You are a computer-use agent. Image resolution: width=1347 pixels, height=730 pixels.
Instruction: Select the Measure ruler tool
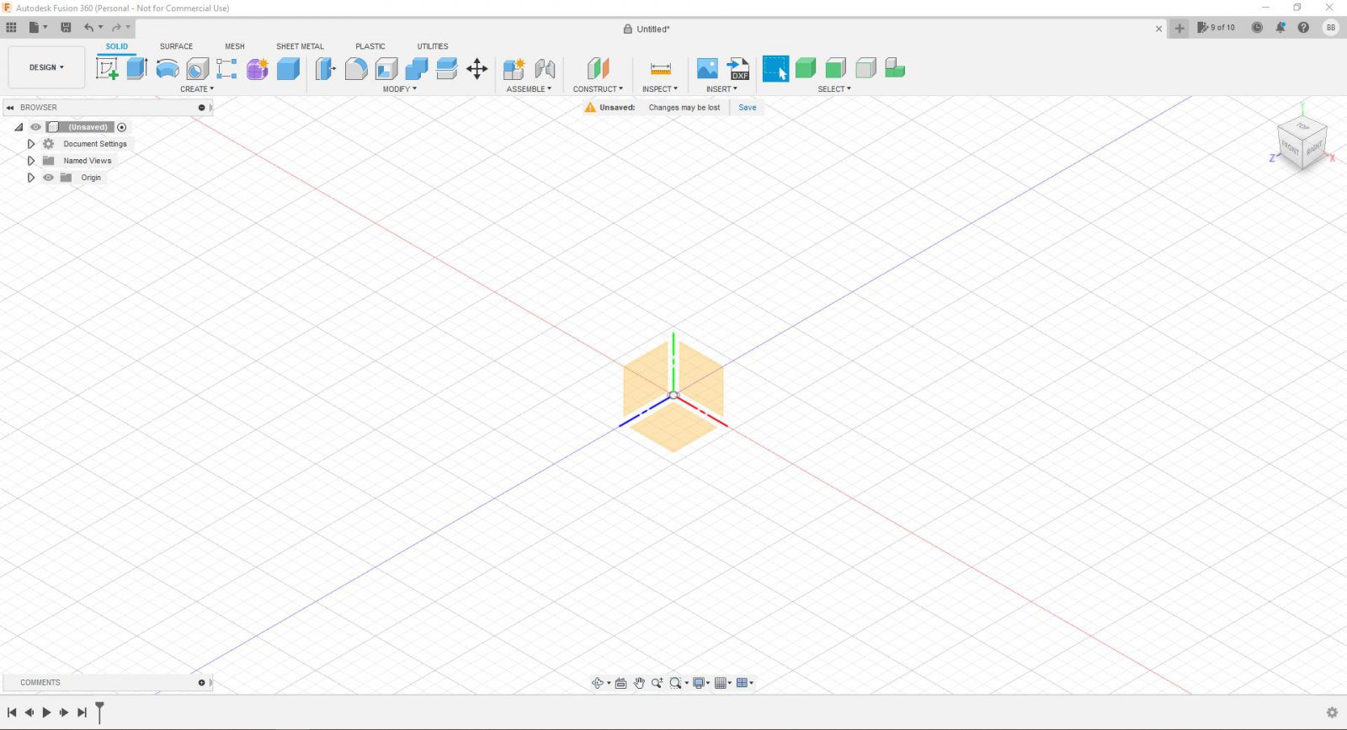coord(661,69)
